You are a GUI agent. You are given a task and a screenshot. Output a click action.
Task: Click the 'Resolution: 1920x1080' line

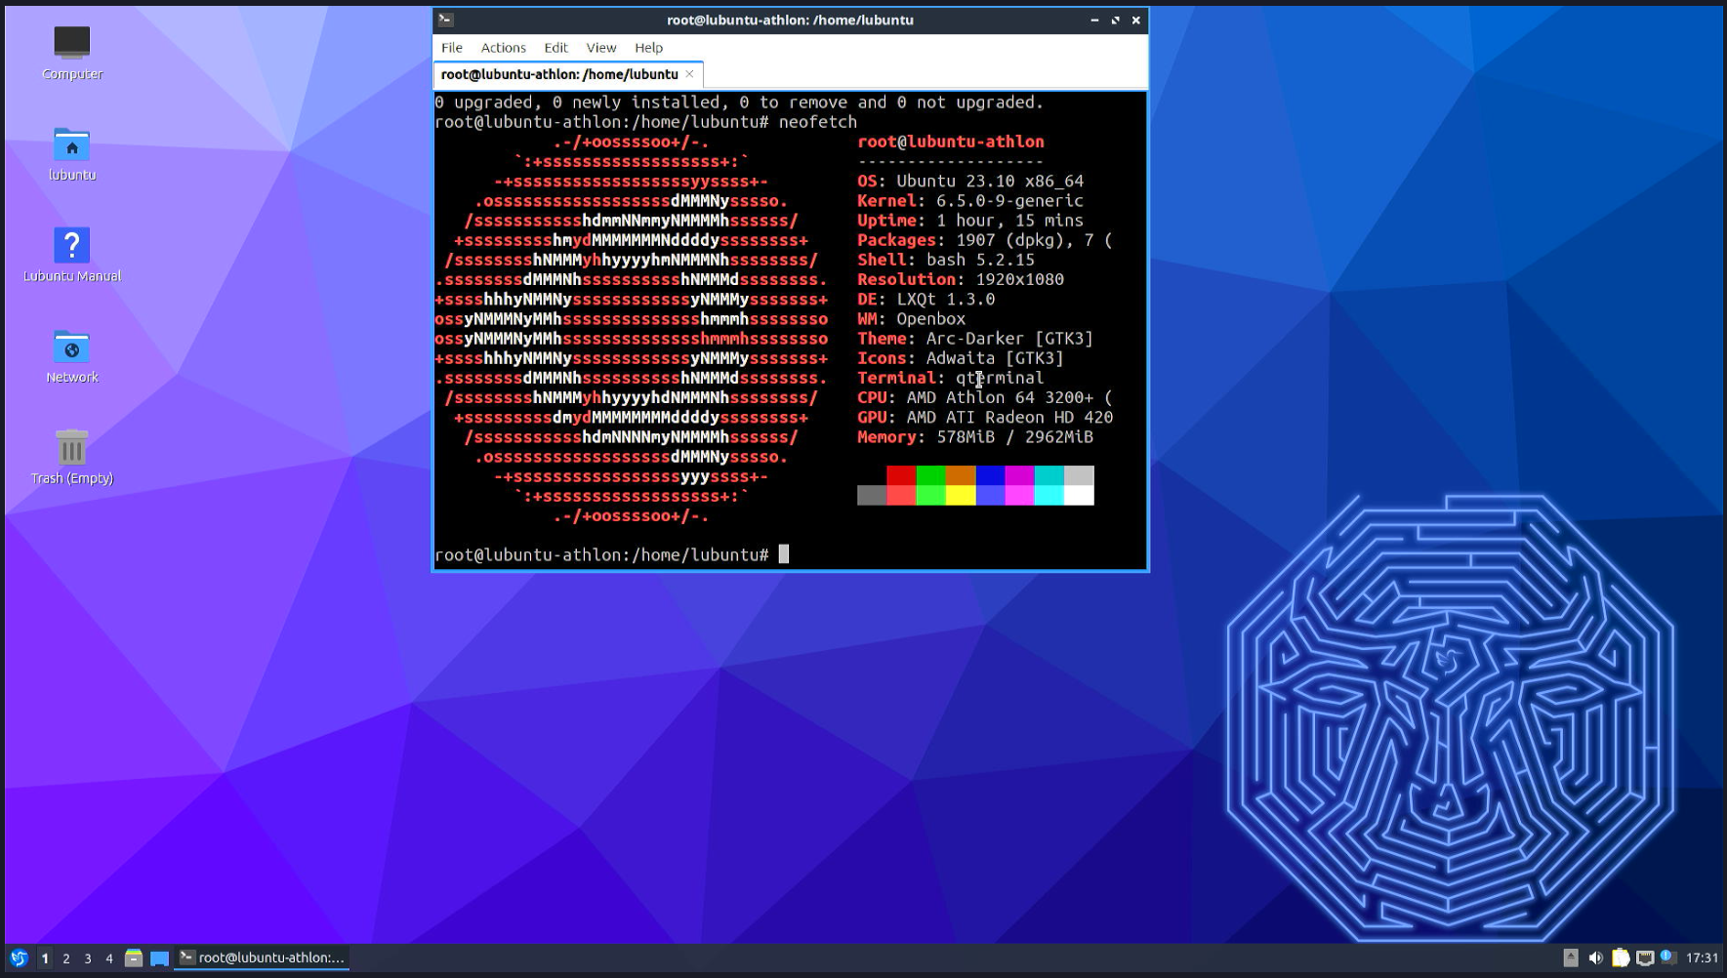click(x=961, y=279)
